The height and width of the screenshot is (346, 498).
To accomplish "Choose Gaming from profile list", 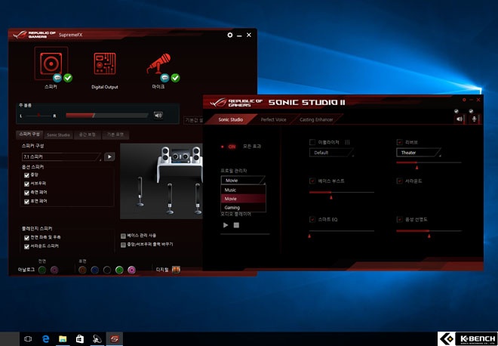I will pos(243,207).
